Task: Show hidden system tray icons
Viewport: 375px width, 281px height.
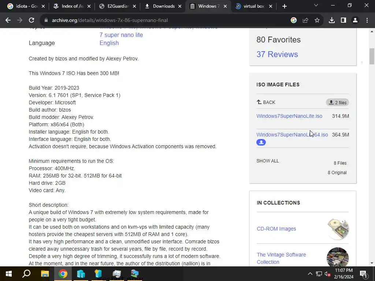Action: (310, 274)
